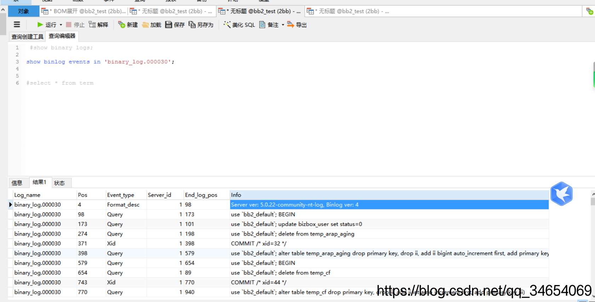Open the 备注 dropdown arrow
Viewport: 595px width, 302px height.
[x=283, y=25]
